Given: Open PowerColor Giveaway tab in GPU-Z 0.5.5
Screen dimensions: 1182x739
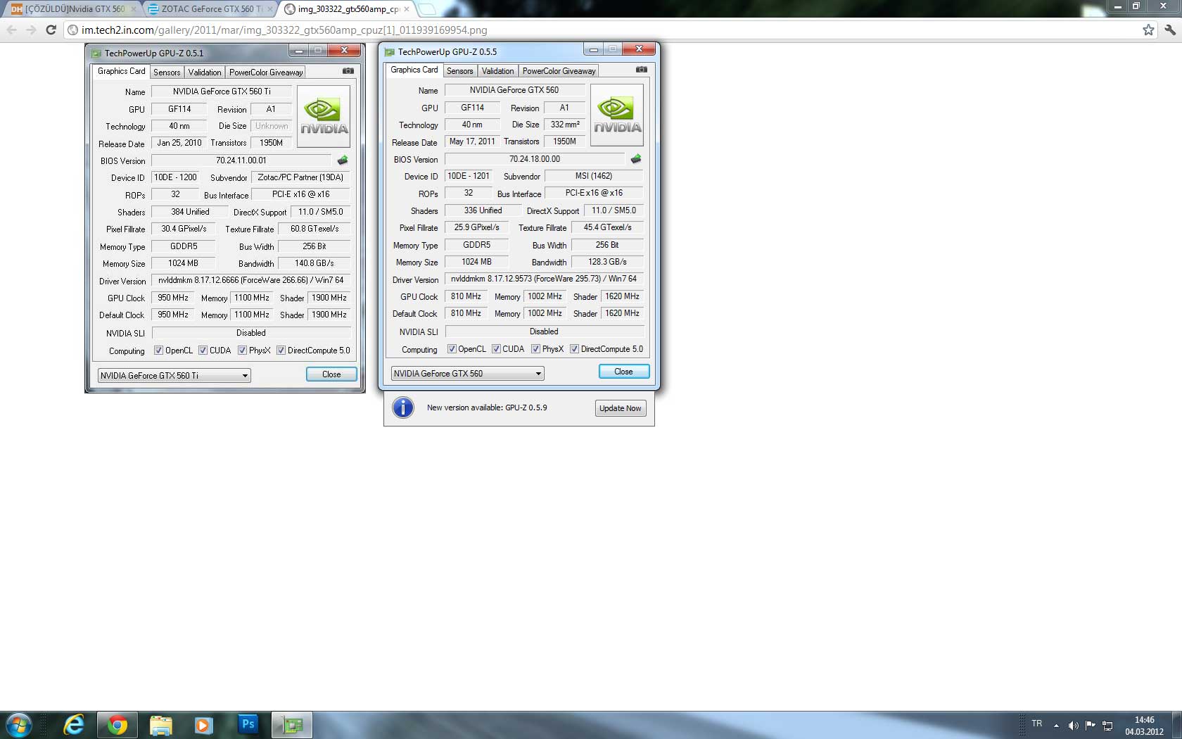Looking at the screenshot, I should 559,71.
